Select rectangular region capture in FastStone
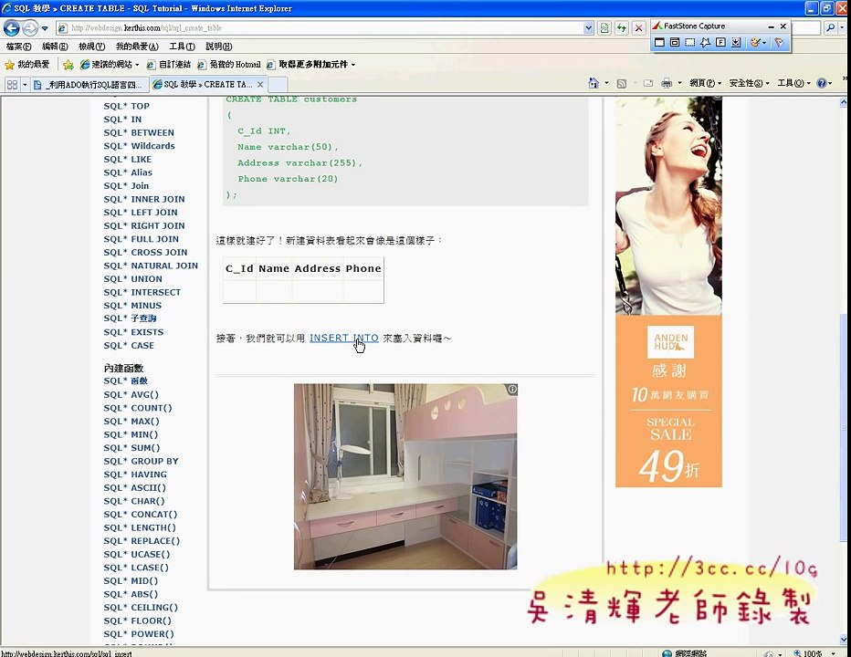 [689, 42]
